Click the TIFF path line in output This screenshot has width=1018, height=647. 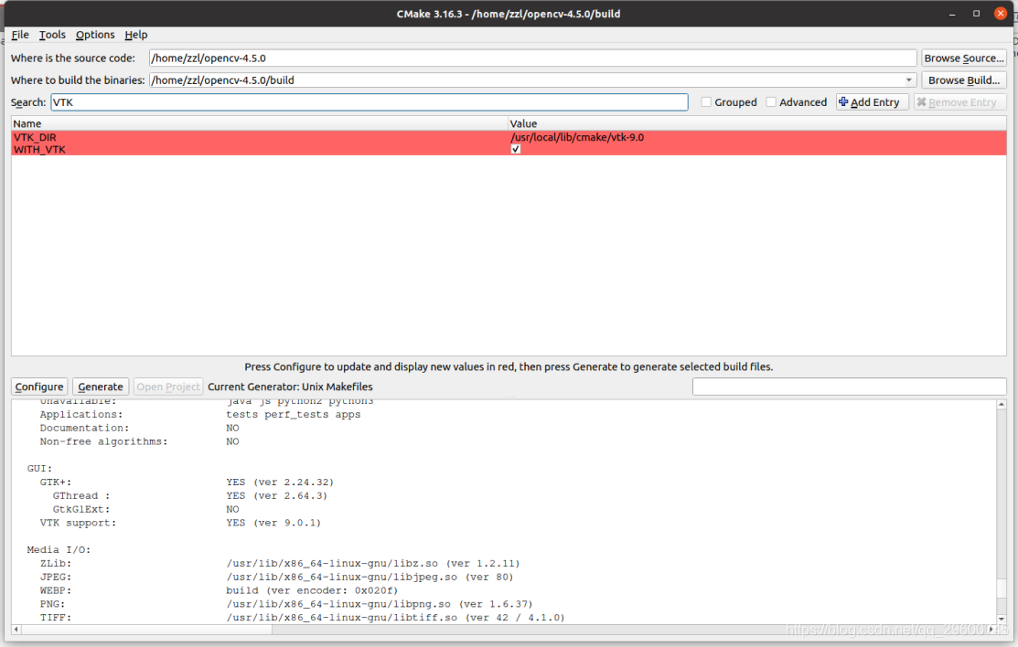click(x=302, y=618)
